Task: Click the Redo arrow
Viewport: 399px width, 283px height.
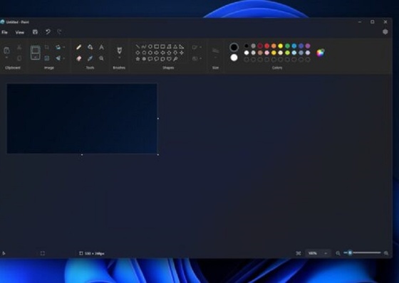Action: tap(59, 32)
